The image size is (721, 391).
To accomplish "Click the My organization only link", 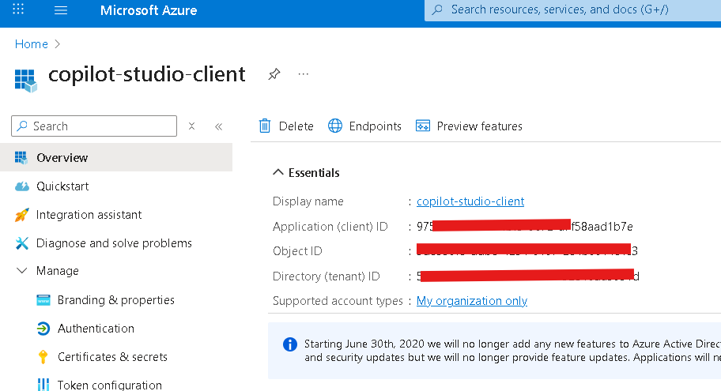I will click(472, 301).
